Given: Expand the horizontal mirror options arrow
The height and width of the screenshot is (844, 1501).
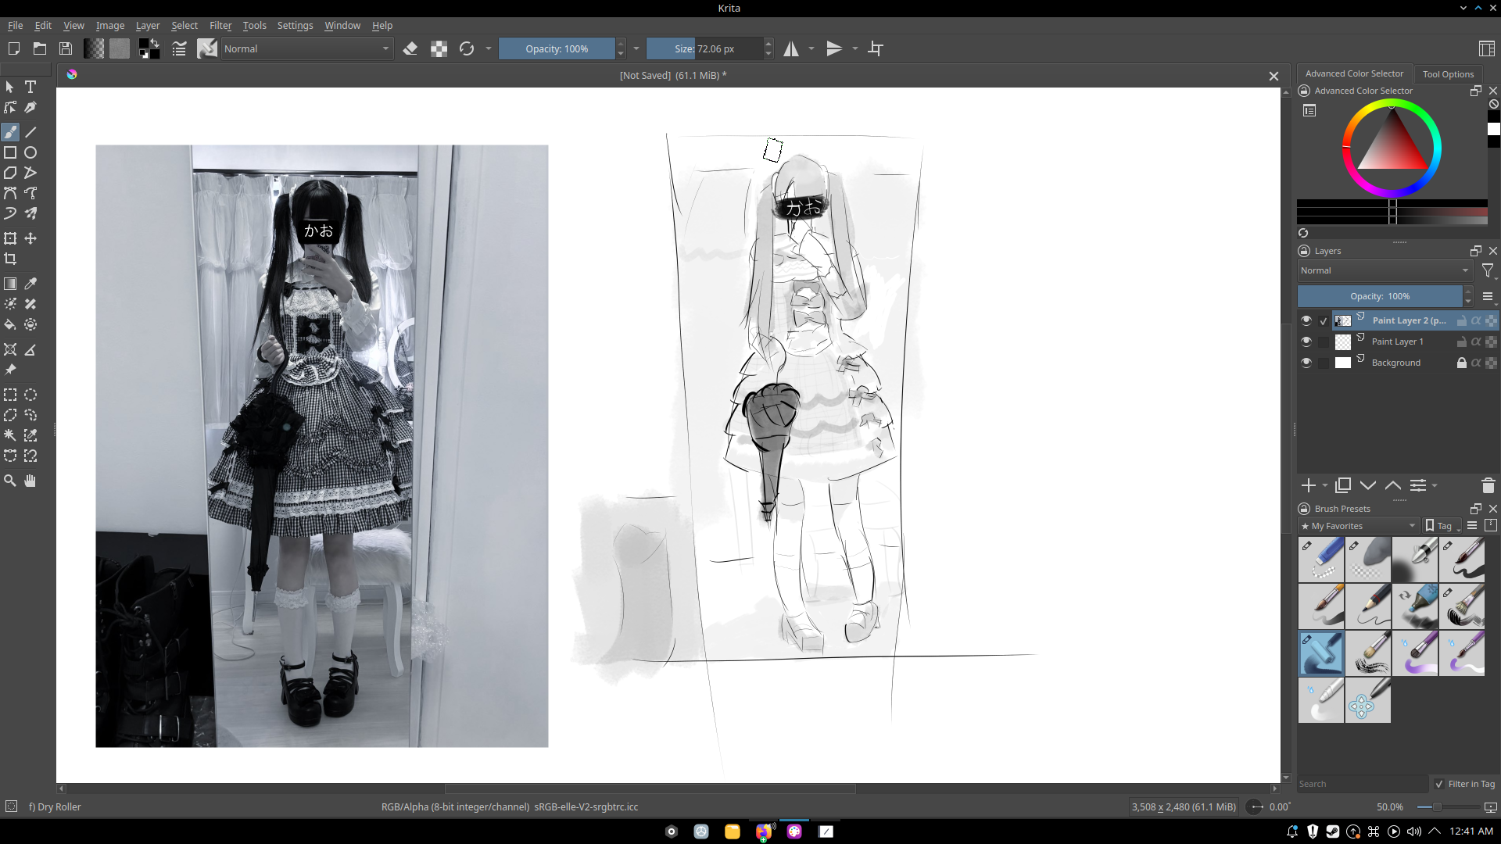Looking at the screenshot, I should tap(811, 48).
